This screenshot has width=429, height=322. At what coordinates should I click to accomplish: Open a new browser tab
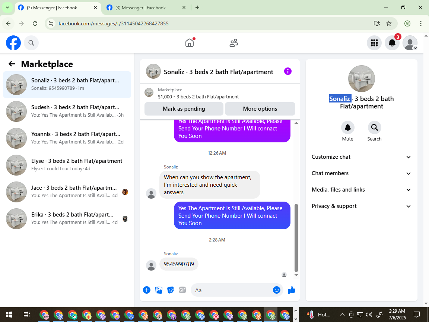coord(197,8)
